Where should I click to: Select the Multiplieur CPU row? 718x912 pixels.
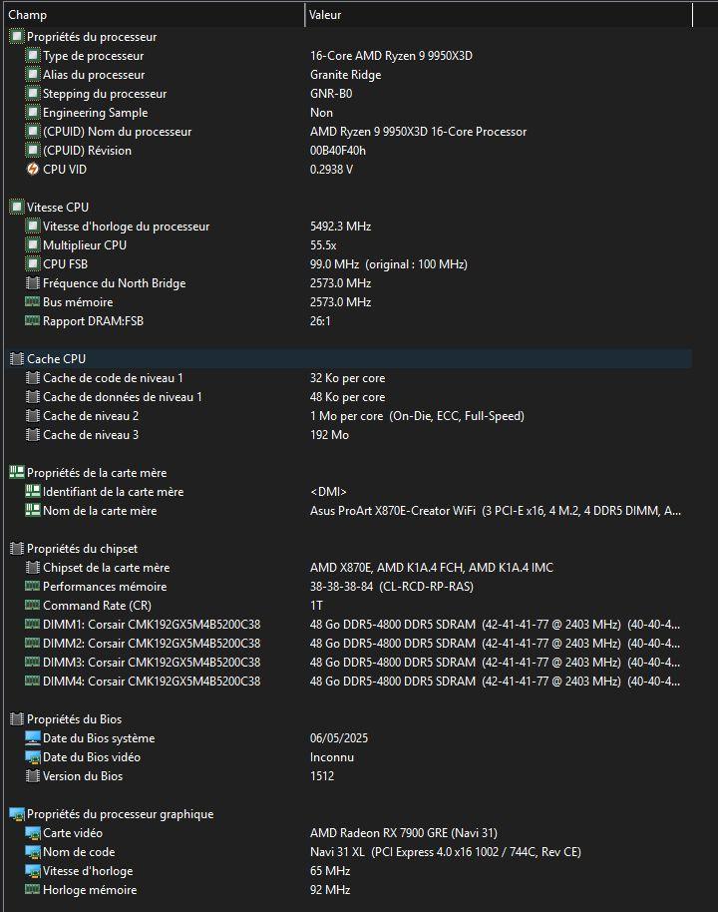[85, 245]
